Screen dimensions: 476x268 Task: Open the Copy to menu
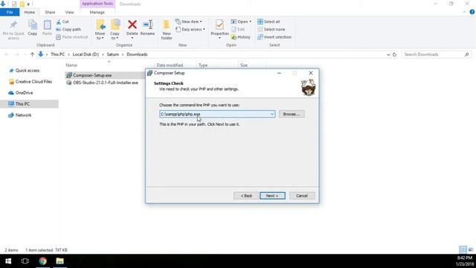(115, 30)
